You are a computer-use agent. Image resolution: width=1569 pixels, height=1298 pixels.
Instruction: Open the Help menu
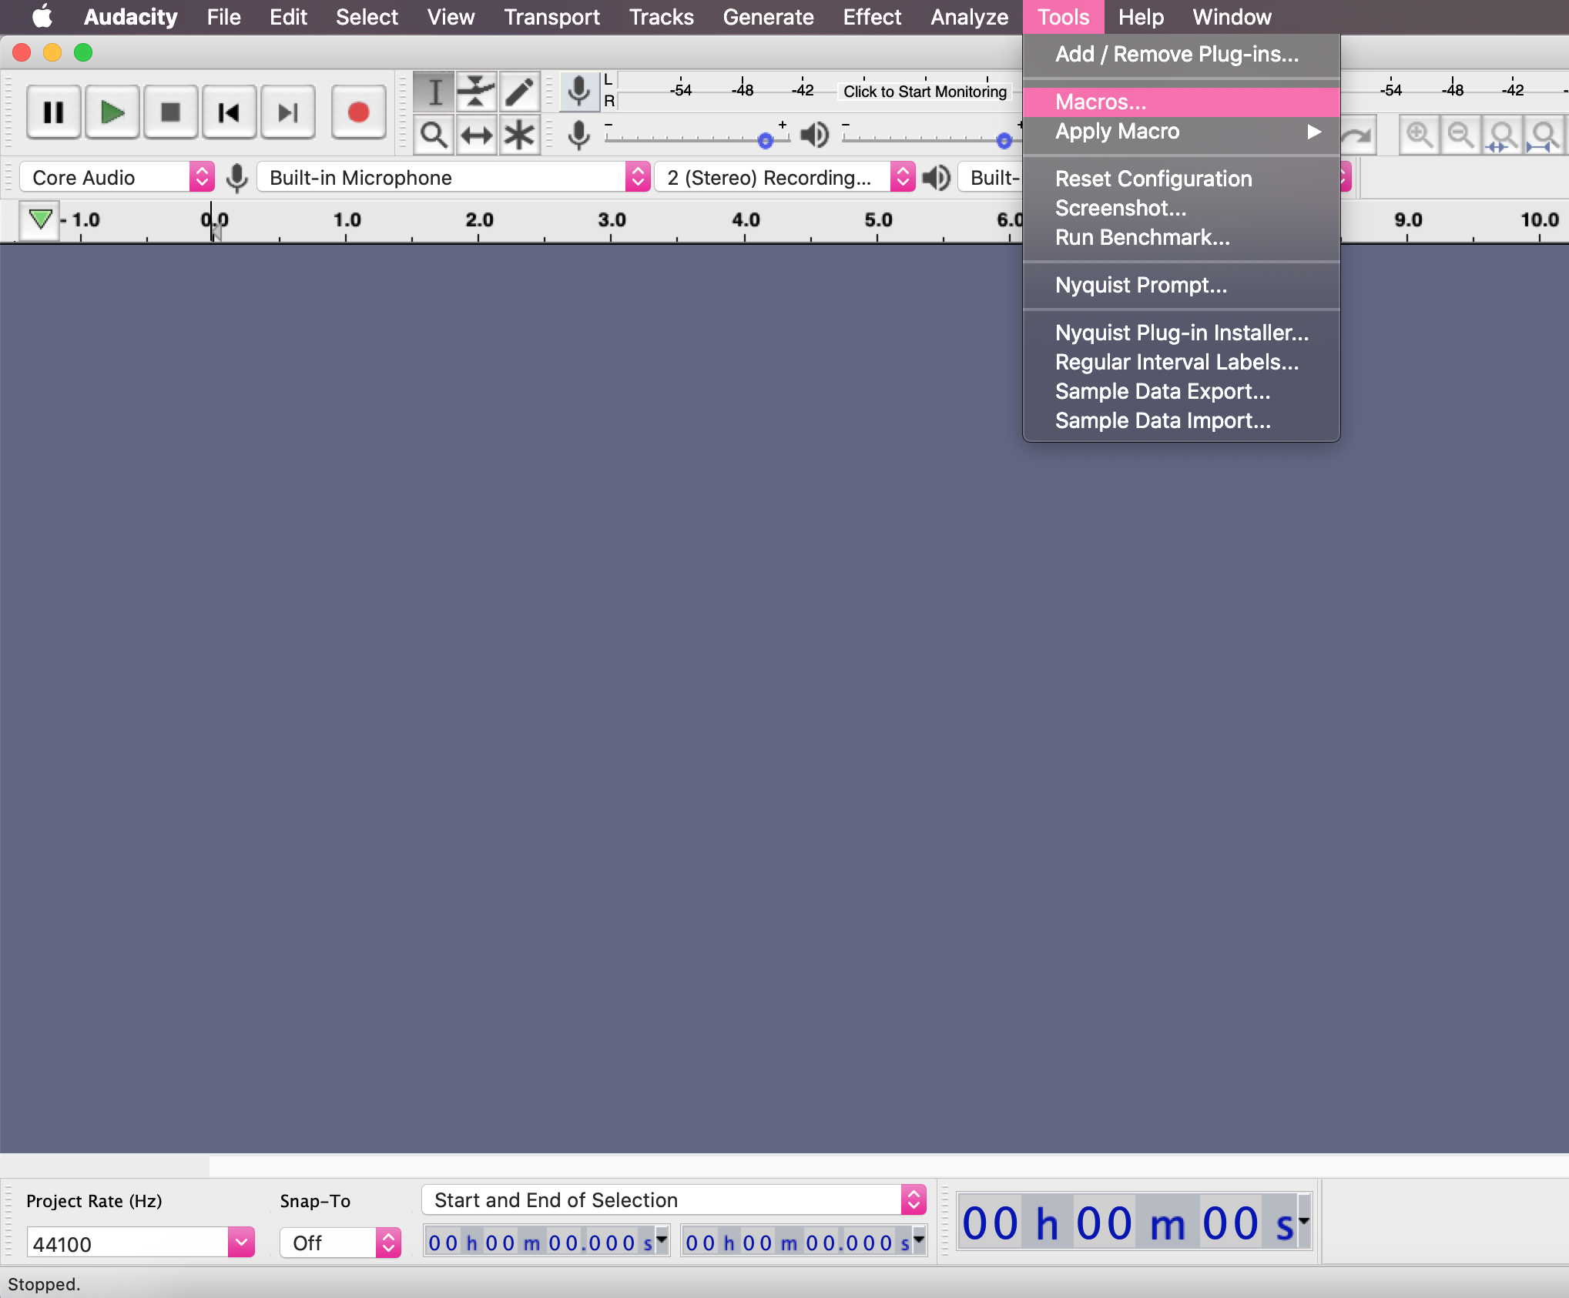pyautogui.click(x=1141, y=16)
